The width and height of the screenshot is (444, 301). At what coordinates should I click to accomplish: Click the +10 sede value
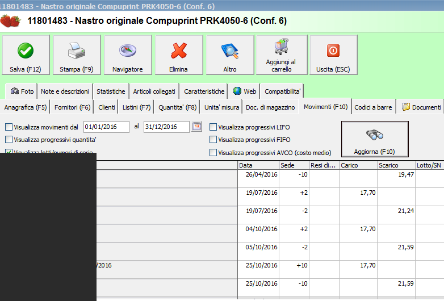click(x=302, y=265)
